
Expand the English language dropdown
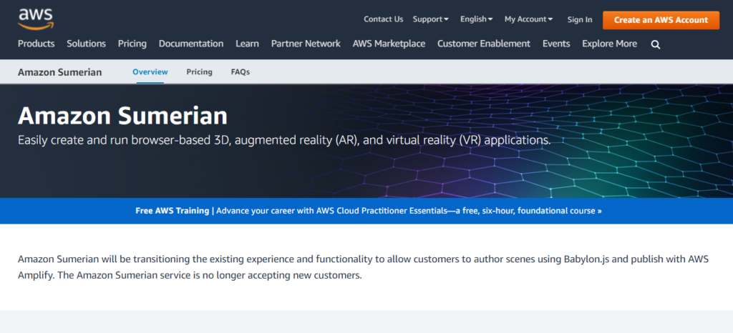476,19
